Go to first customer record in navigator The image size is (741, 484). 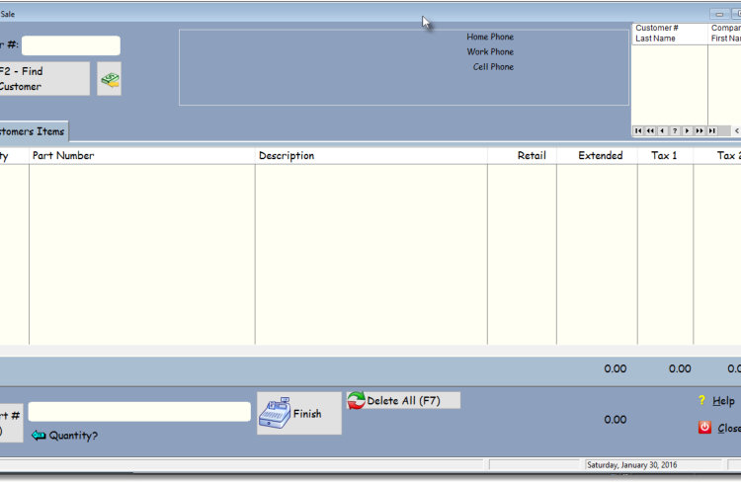click(638, 130)
